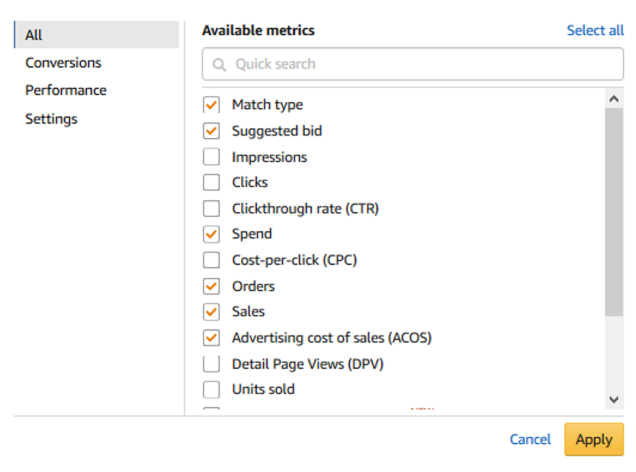
Task: Disable the Spend metric checkbox
Action: coord(211,234)
